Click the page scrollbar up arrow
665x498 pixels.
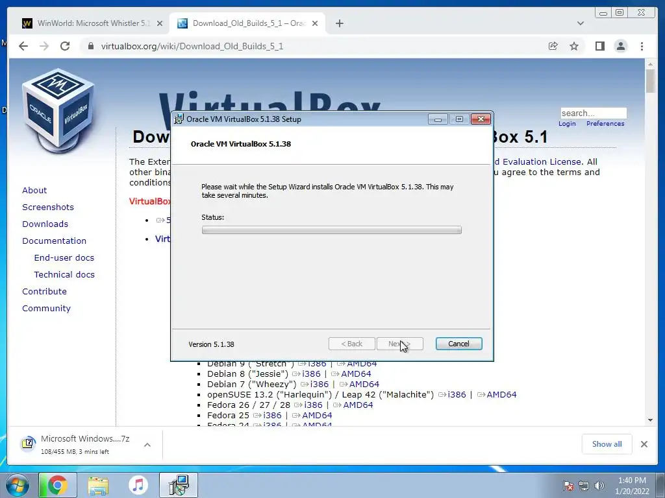pyautogui.click(x=651, y=64)
